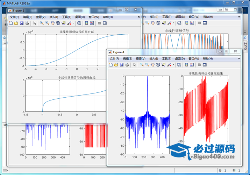Screen dimensions: 250x175
Task: Click Print icon in Figure 4 toolbar
Action: pyautogui.click(x=127, y=65)
